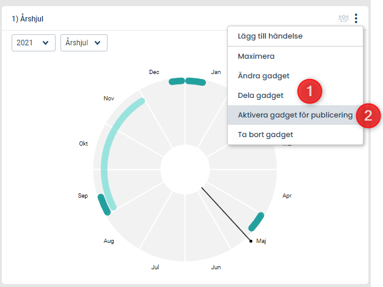
Task: Click the 'Jul' month label
Action: [x=155, y=267]
